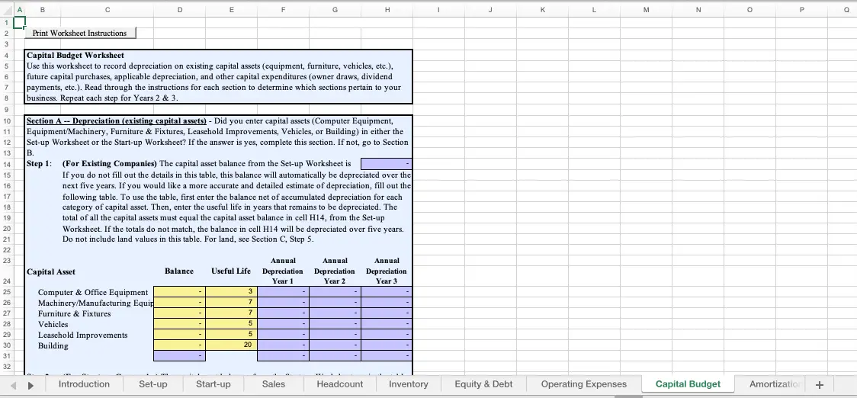Select row 25 header
This screenshot has width=857, height=398.
5,292
